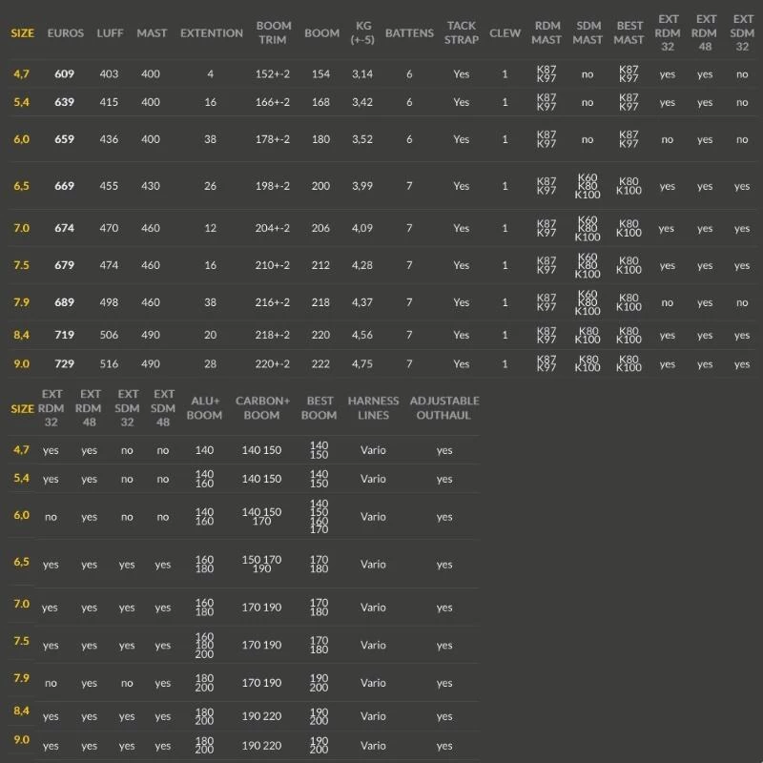The image size is (763, 763).
Task: Click the ALU+ BOOM column header
Action: pyautogui.click(x=204, y=408)
